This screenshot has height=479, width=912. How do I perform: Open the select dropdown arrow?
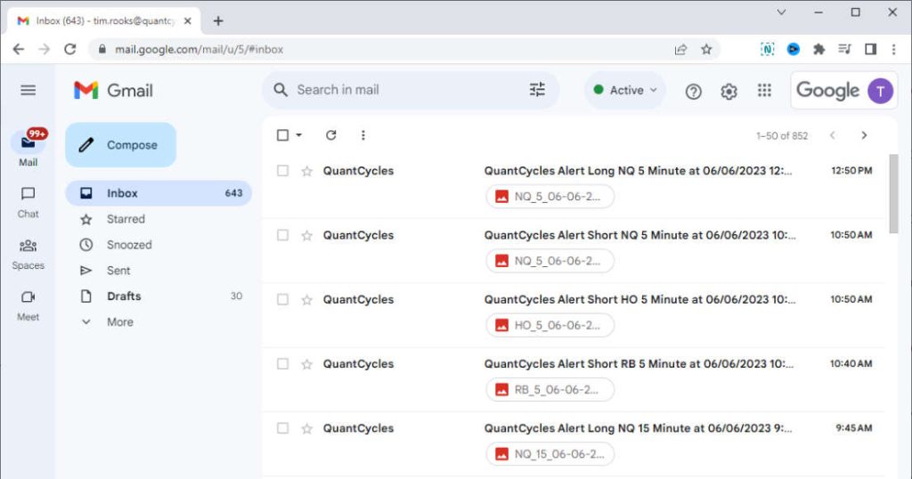[299, 135]
